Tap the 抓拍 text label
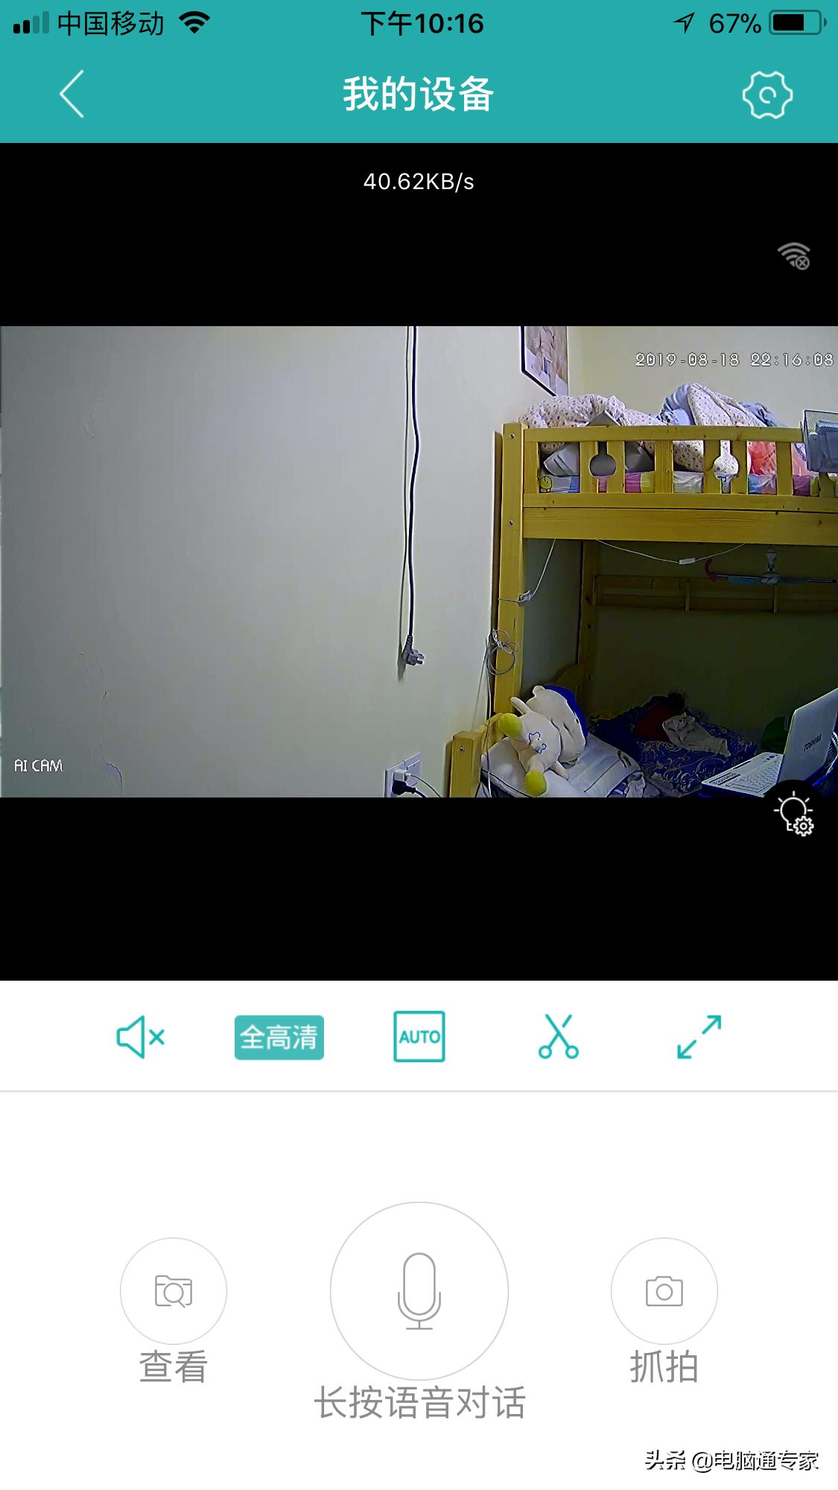838x1490 pixels. click(x=664, y=1367)
